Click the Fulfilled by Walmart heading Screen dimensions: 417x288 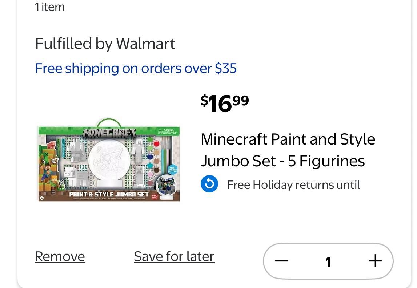tap(105, 44)
